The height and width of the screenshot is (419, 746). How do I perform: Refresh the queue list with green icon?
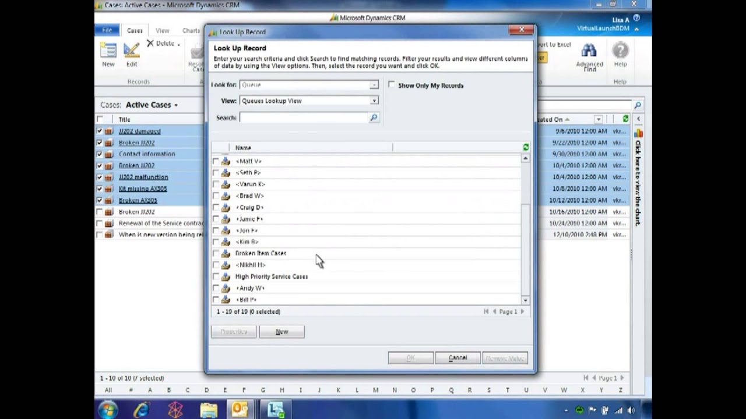coord(526,148)
